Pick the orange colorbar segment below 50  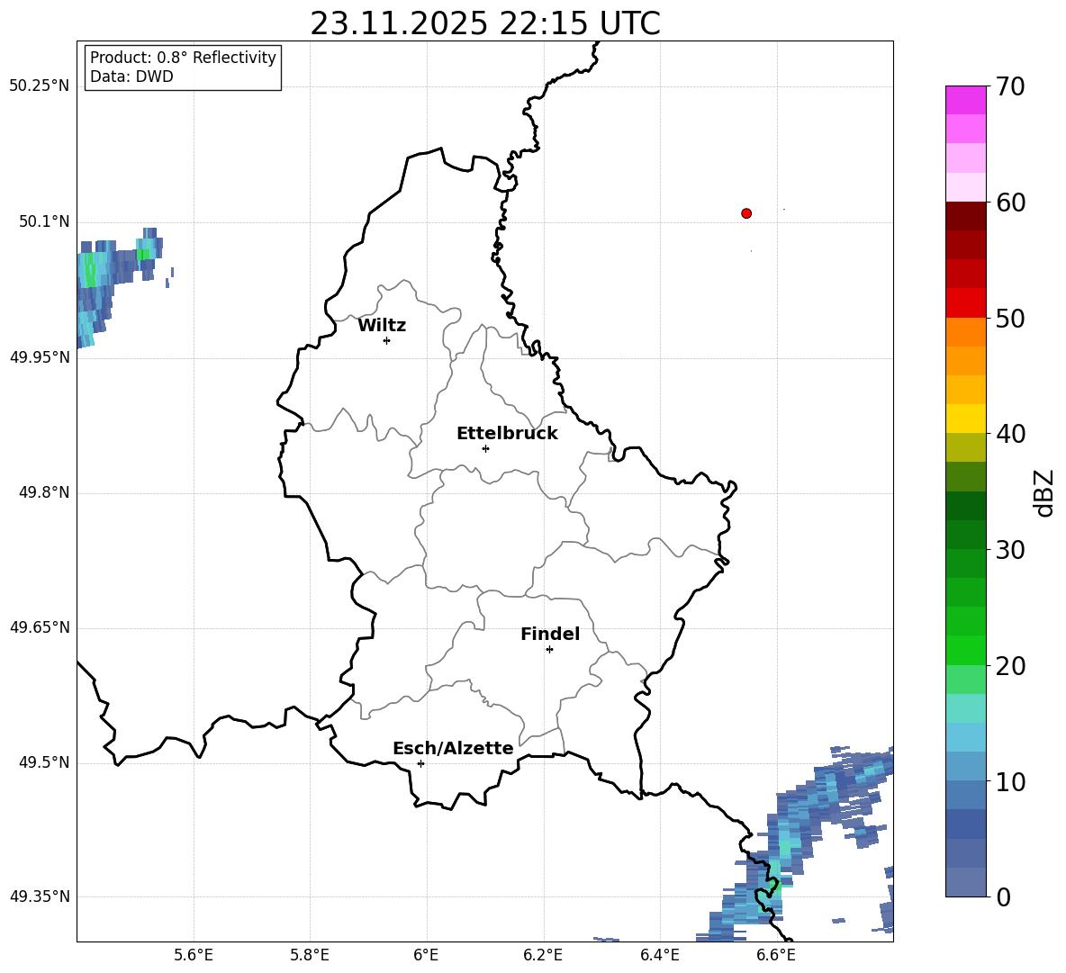(965, 332)
